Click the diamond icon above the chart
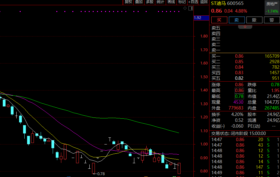Screen dimensions: 280x177 (x=185, y=8)
